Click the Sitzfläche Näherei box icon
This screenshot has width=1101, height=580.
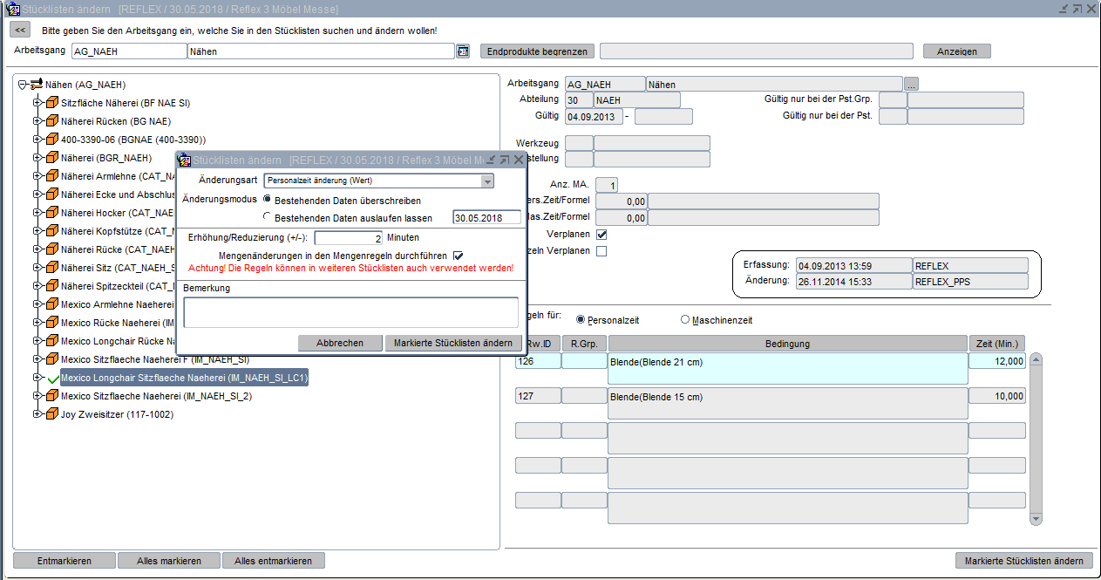52,103
